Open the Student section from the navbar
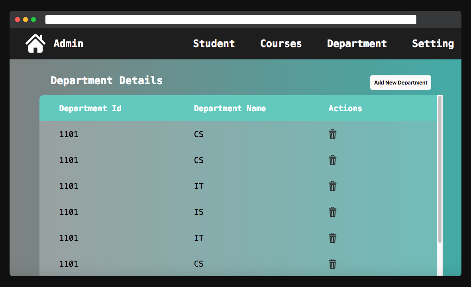Screen dimensions: 471x287 click(214, 43)
